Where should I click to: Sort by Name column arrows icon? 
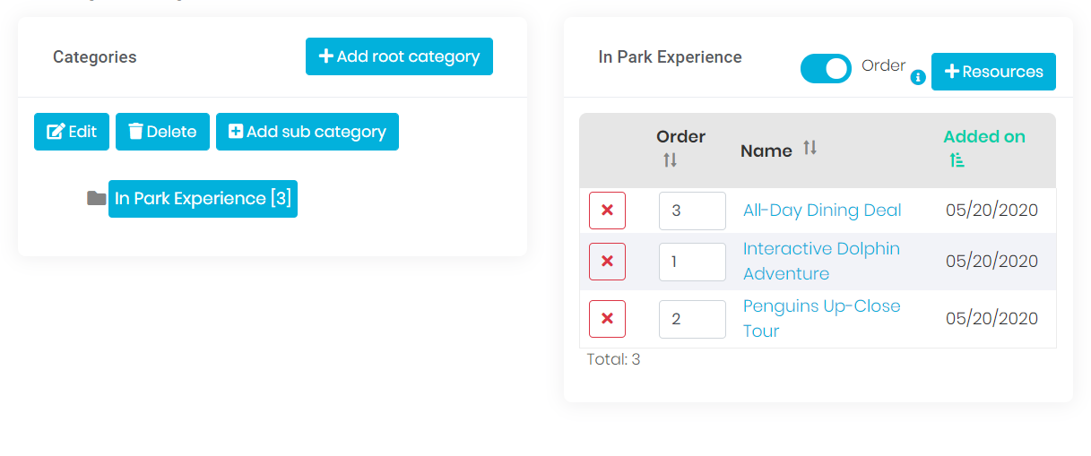(810, 148)
